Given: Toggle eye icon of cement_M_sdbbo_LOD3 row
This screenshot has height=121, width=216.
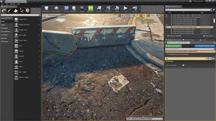Looking at the screenshot, I should pyautogui.click(x=166, y=25).
